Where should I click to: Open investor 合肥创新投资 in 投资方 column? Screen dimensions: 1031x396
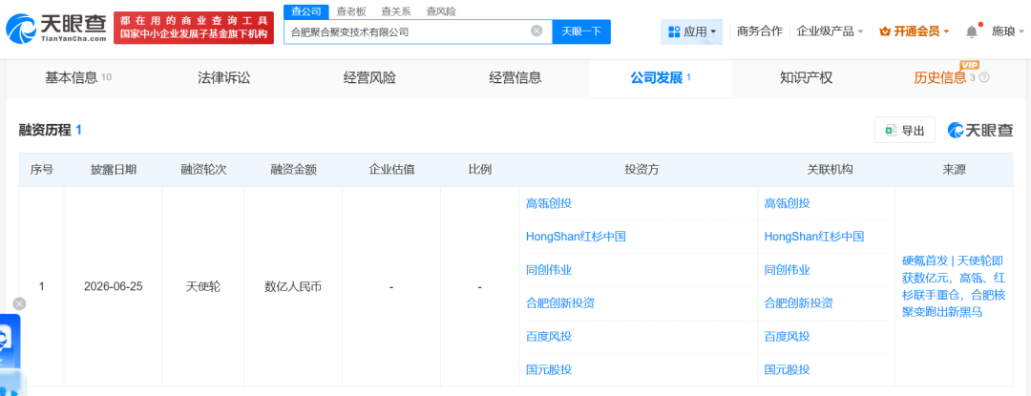[560, 303]
